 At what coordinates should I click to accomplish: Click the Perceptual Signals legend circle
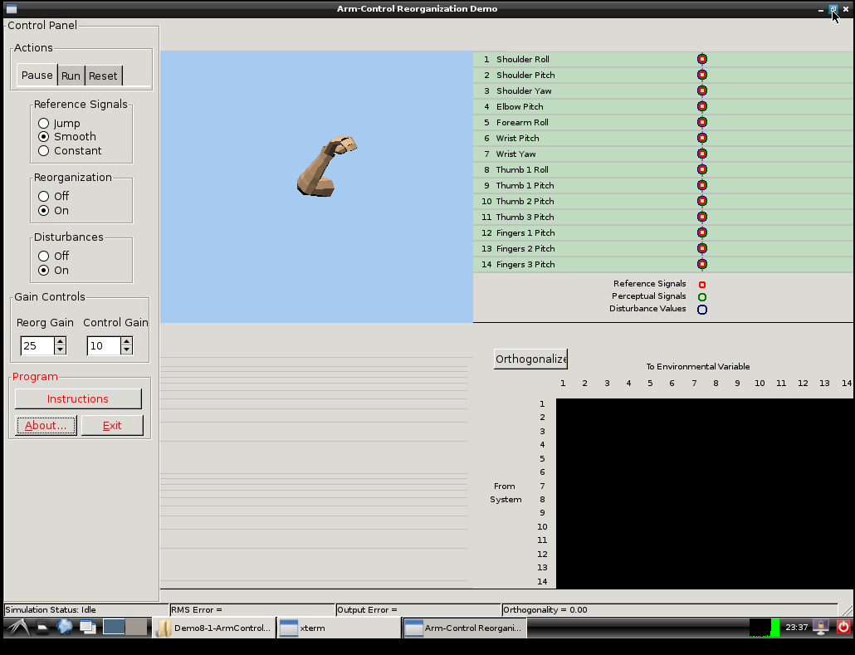(702, 296)
